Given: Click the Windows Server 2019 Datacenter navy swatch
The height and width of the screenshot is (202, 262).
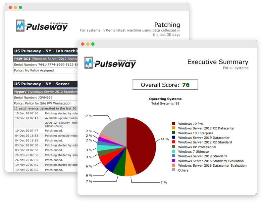Looking at the screenshot, I should coord(174,138).
